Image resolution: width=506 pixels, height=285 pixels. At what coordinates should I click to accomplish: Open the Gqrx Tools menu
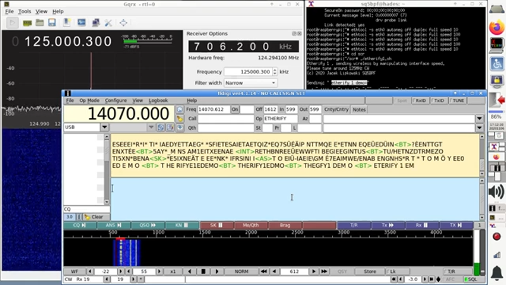click(x=25, y=11)
